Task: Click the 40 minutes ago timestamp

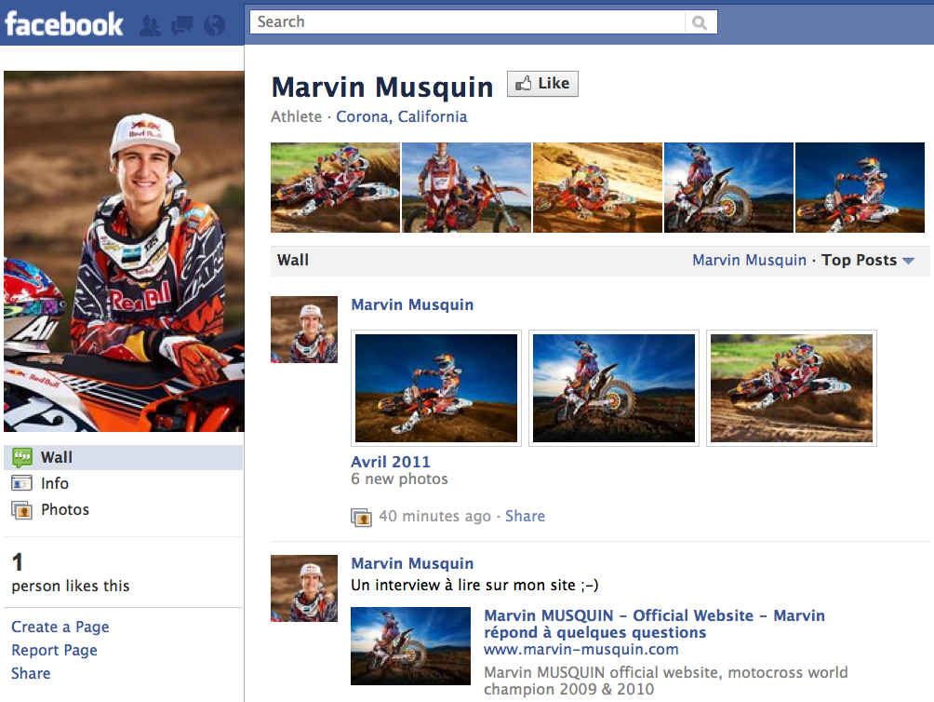Action: click(434, 516)
